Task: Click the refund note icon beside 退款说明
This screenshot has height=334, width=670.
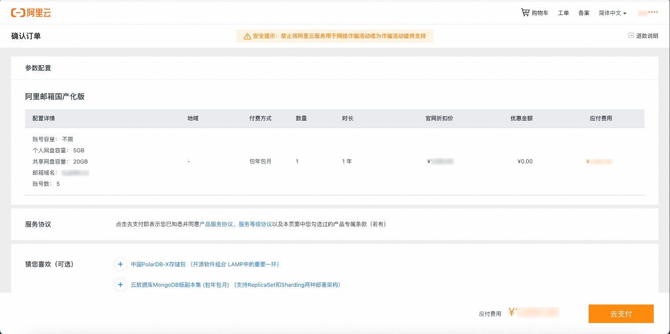Action: (x=632, y=36)
